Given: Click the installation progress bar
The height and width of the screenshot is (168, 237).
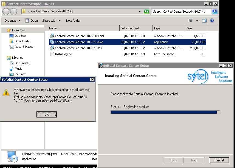Looking at the screenshot, I should 165,112.
